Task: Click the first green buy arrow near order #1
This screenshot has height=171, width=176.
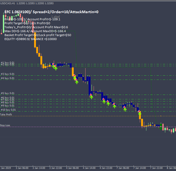Action: [54, 67]
